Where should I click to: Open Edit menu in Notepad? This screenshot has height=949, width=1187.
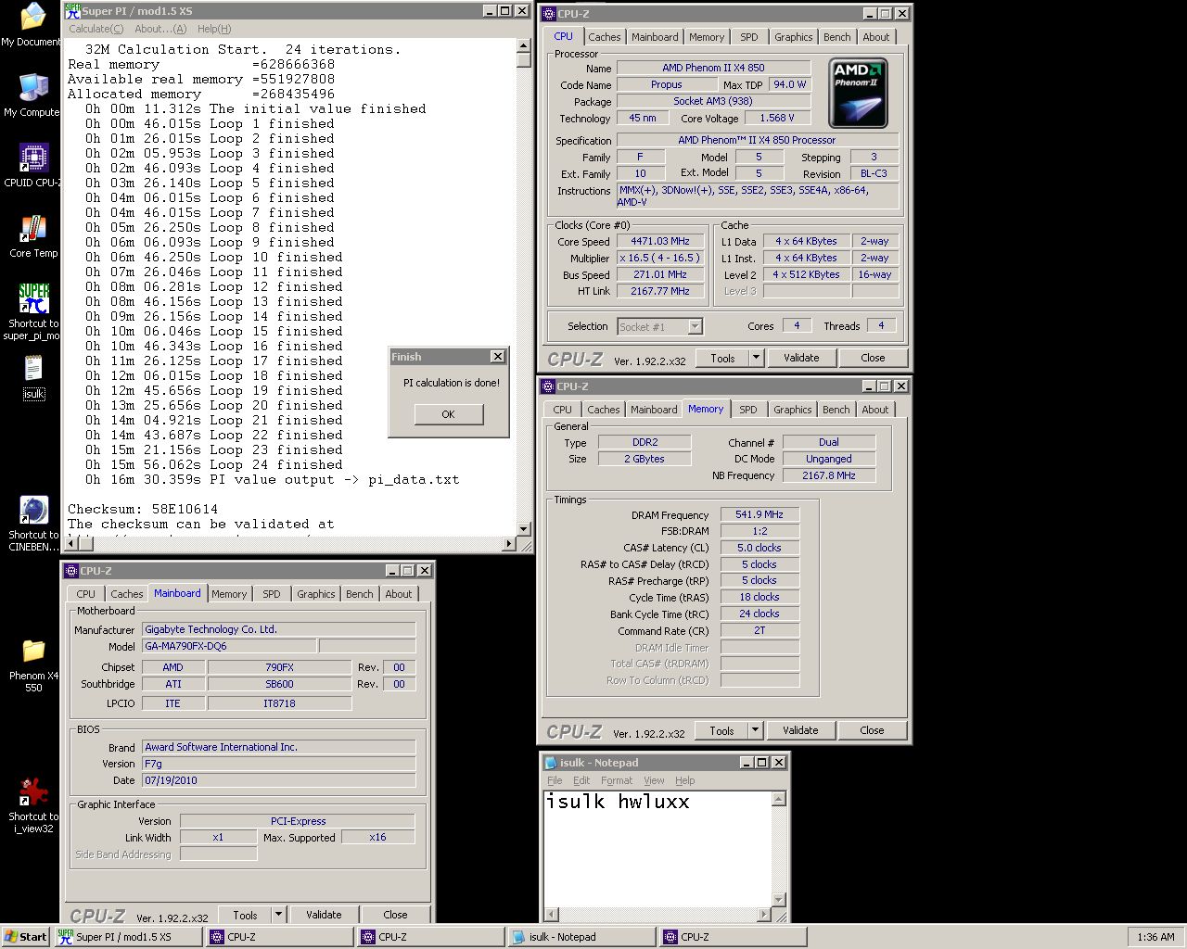[x=581, y=780]
